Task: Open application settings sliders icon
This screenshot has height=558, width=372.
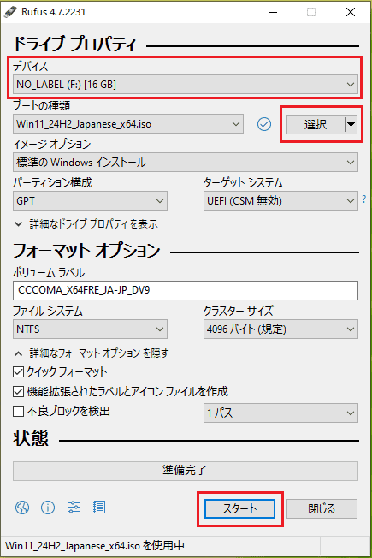Action: pyautogui.click(x=74, y=508)
